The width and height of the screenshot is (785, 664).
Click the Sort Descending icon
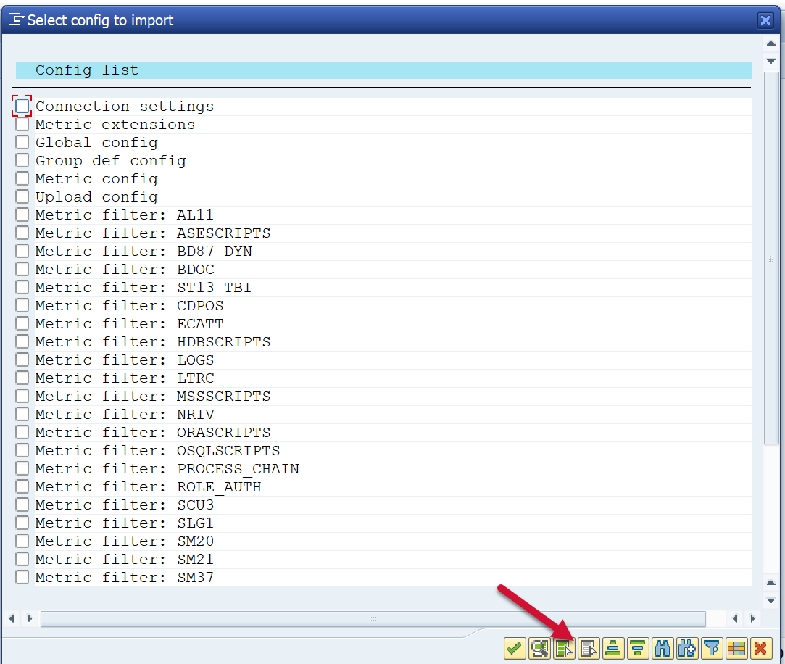(638, 648)
